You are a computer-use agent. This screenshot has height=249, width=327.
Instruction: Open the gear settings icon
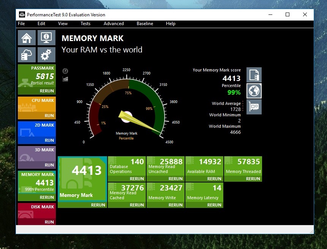(46, 55)
